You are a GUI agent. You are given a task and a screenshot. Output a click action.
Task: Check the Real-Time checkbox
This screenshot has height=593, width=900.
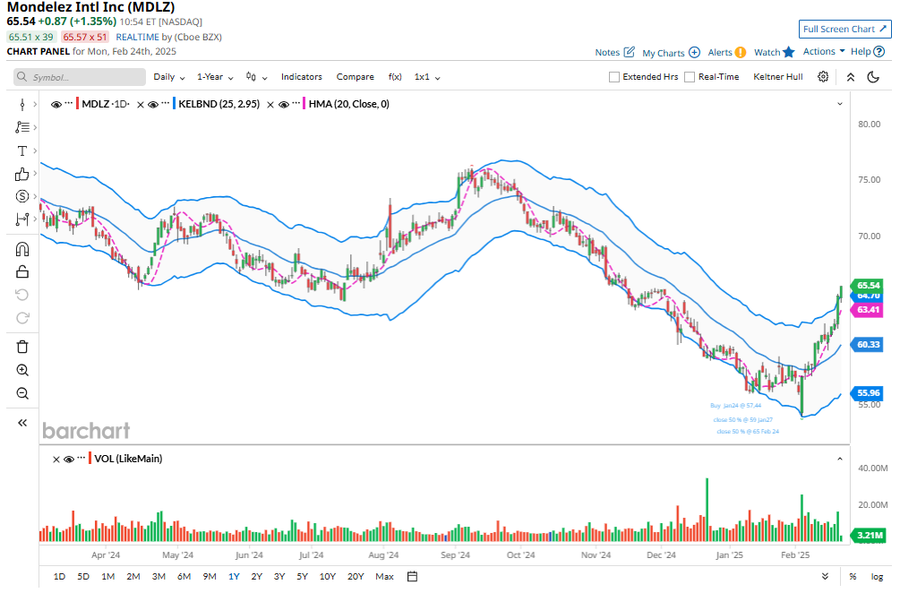click(690, 77)
